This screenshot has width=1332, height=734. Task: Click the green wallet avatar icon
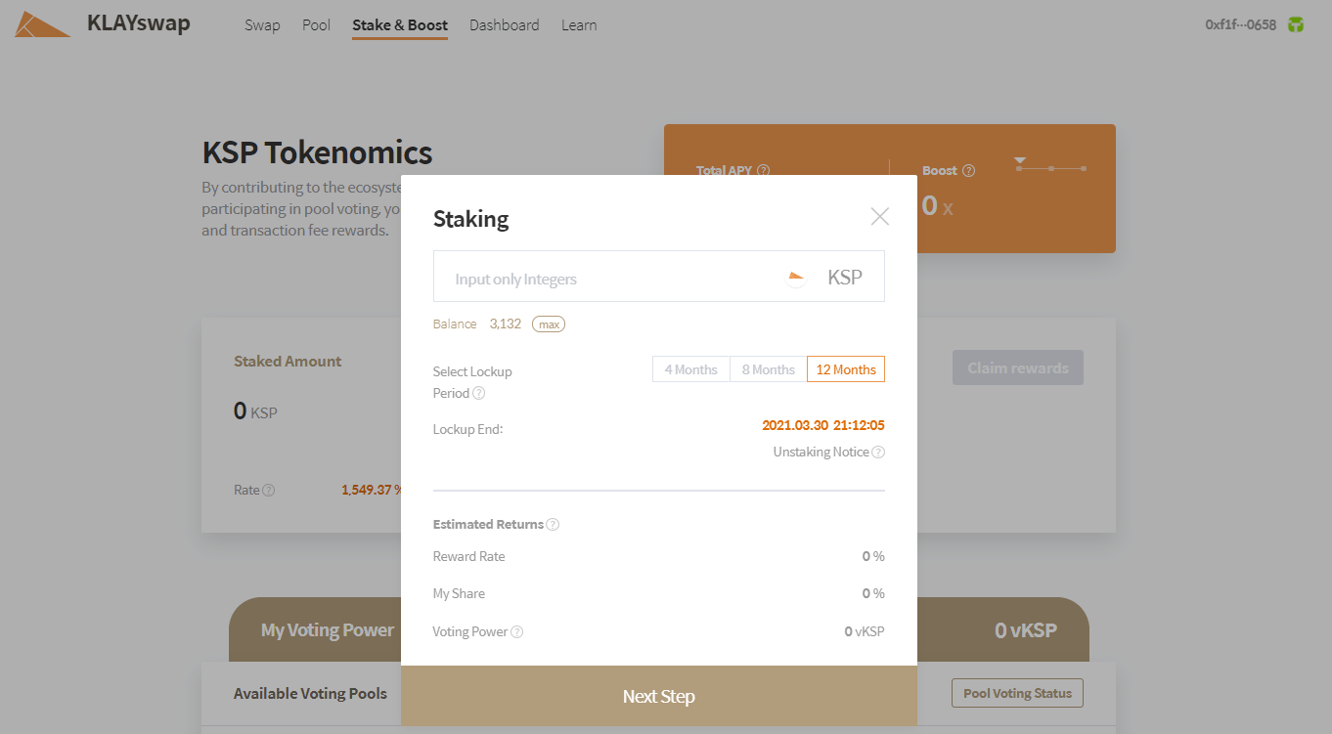click(x=1296, y=24)
